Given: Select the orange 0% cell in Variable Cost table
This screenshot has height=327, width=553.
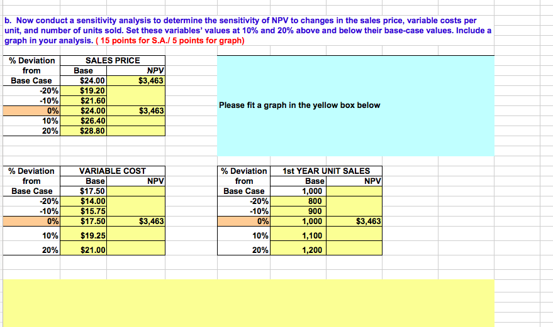Looking at the screenshot, I should (31, 222).
